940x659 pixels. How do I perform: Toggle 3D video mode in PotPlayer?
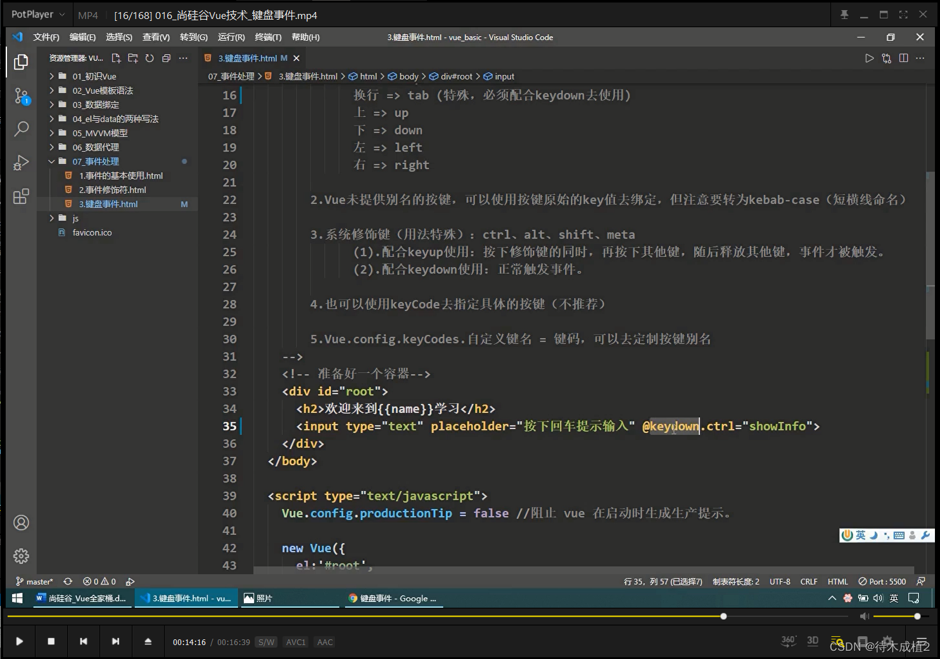pyautogui.click(x=813, y=641)
